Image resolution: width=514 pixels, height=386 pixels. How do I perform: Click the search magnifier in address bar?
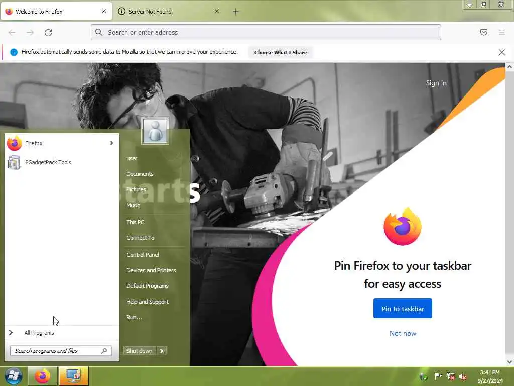tap(99, 32)
